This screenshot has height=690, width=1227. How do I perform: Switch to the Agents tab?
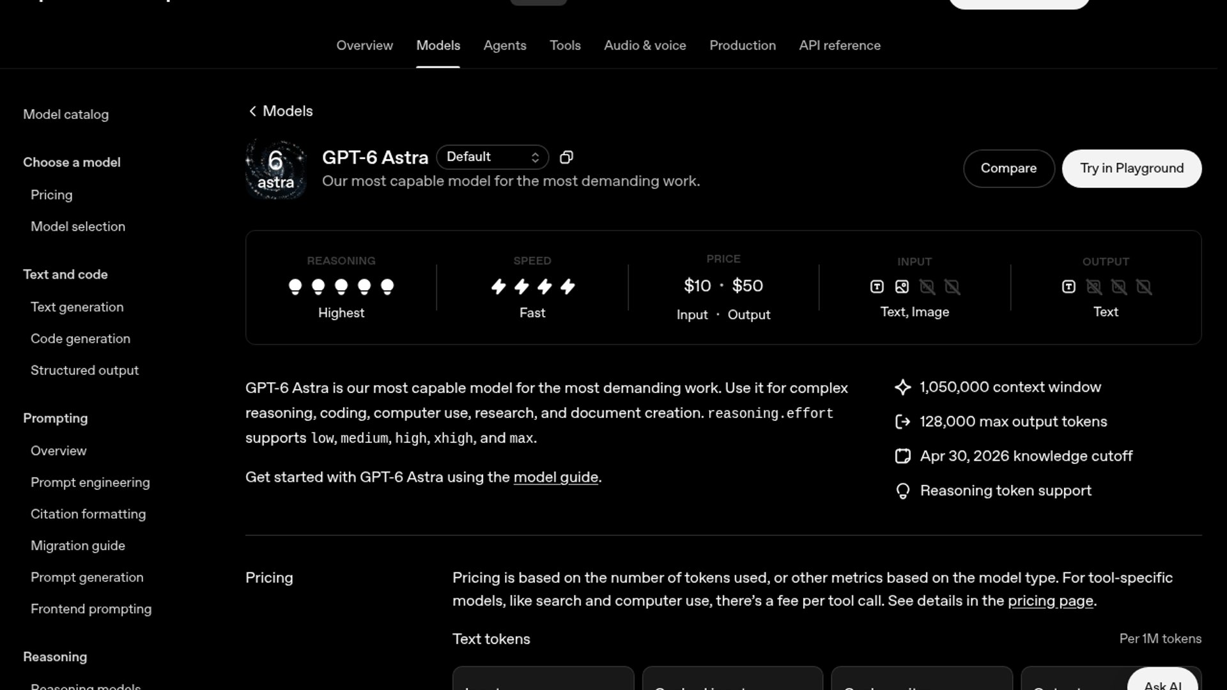point(505,45)
